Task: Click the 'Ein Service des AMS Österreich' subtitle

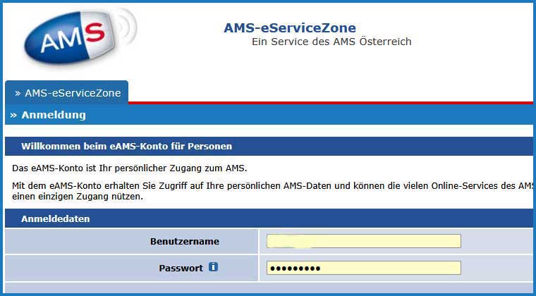Action: (x=331, y=42)
